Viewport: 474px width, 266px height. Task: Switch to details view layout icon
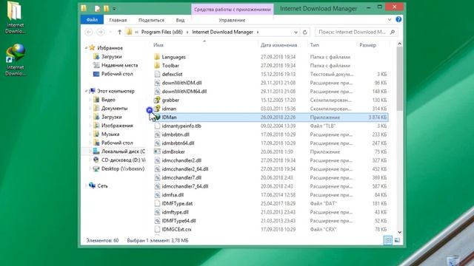click(x=388, y=240)
